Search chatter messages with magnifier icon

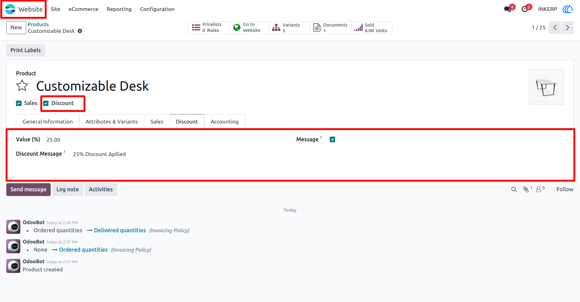click(x=514, y=189)
